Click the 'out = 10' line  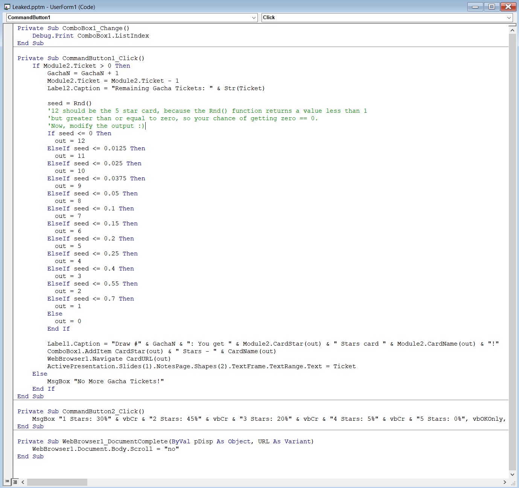tap(70, 171)
